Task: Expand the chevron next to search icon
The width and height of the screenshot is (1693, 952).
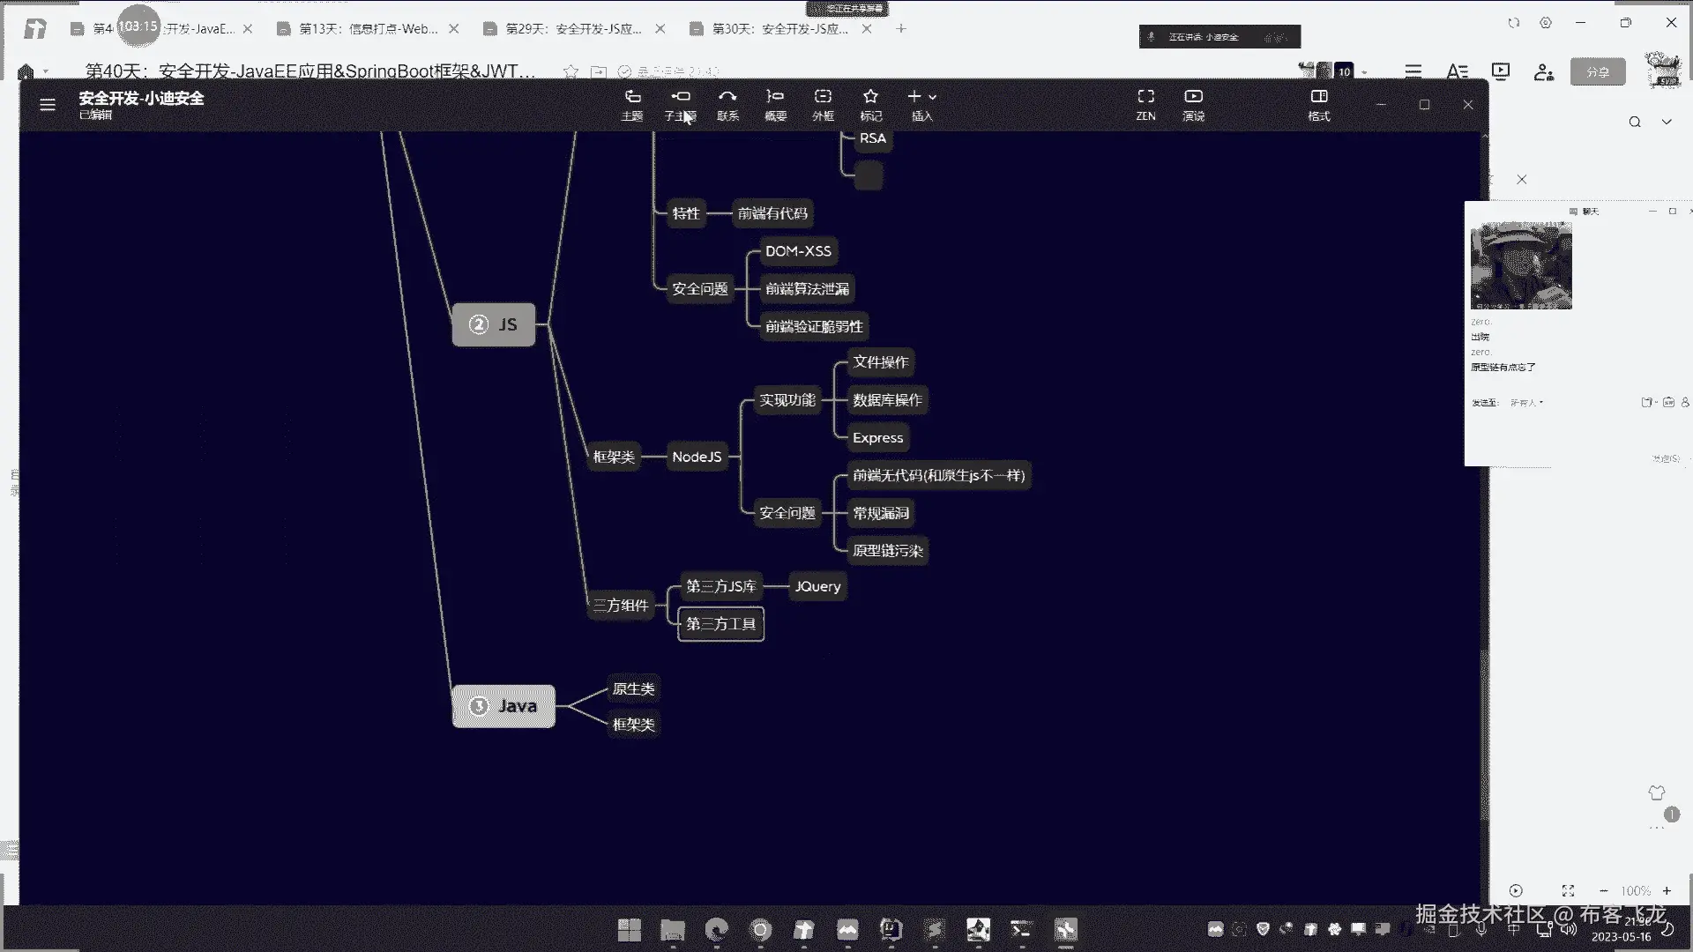Action: pyautogui.click(x=1667, y=122)
